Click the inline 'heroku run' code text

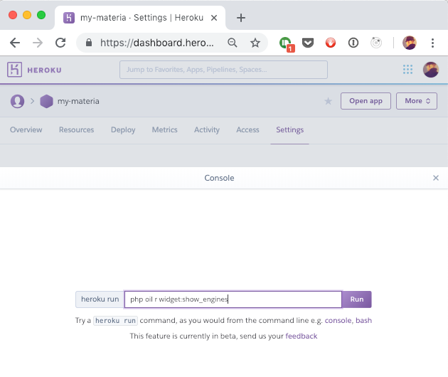pos(115,321)
